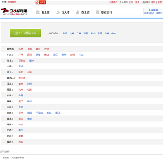Choose 东莞 in the 广东 row

[72, 55]
